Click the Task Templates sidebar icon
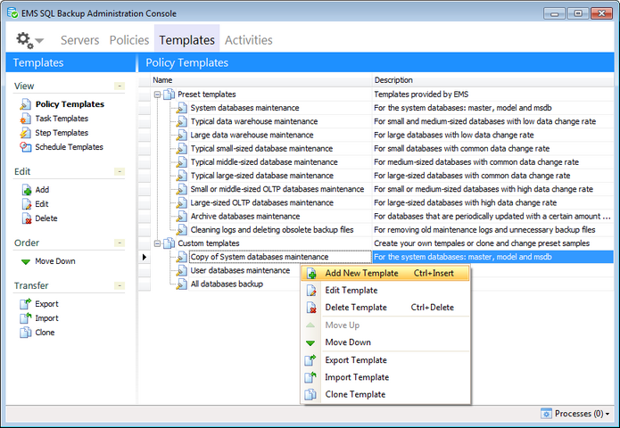Screen dimensions: 620x428 25,119
